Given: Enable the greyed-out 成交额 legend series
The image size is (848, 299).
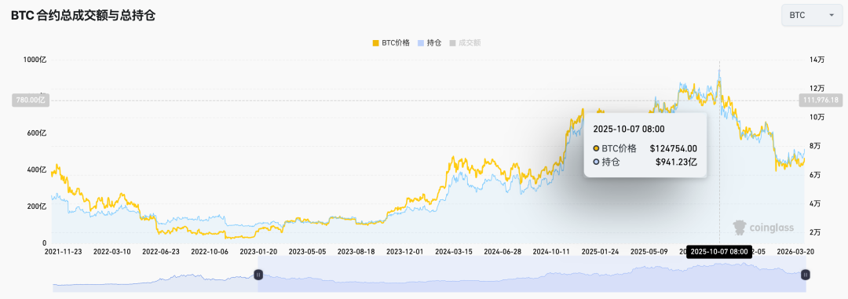Looking at the screenshot, I should pos(465,42).
